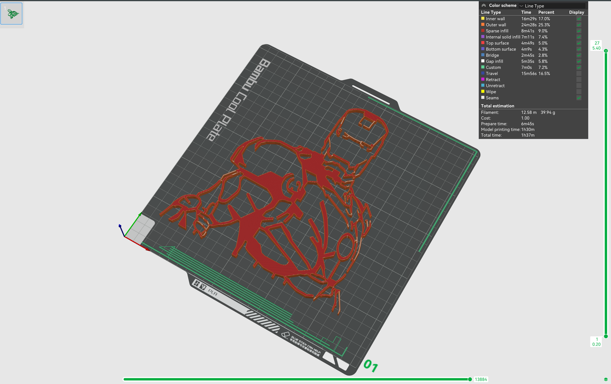The width and height of the screenshot is (611, 384).
Task: Enable the Travel display checkbox
Action: (579, 73)
